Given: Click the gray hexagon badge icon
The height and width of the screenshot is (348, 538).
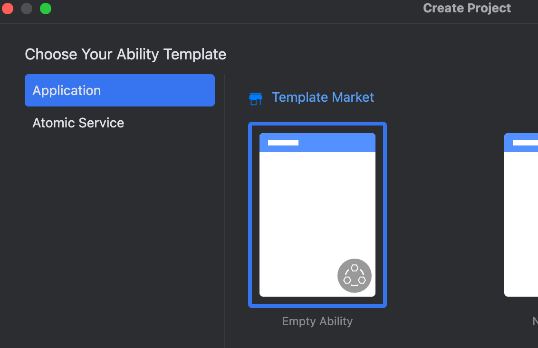Looking at the screenshot, I should (355, 276).
